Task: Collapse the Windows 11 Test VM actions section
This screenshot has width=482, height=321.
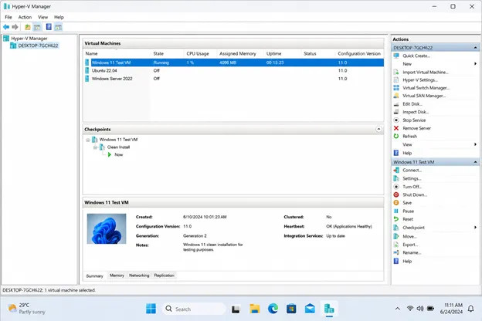Action: coord(475,162)
